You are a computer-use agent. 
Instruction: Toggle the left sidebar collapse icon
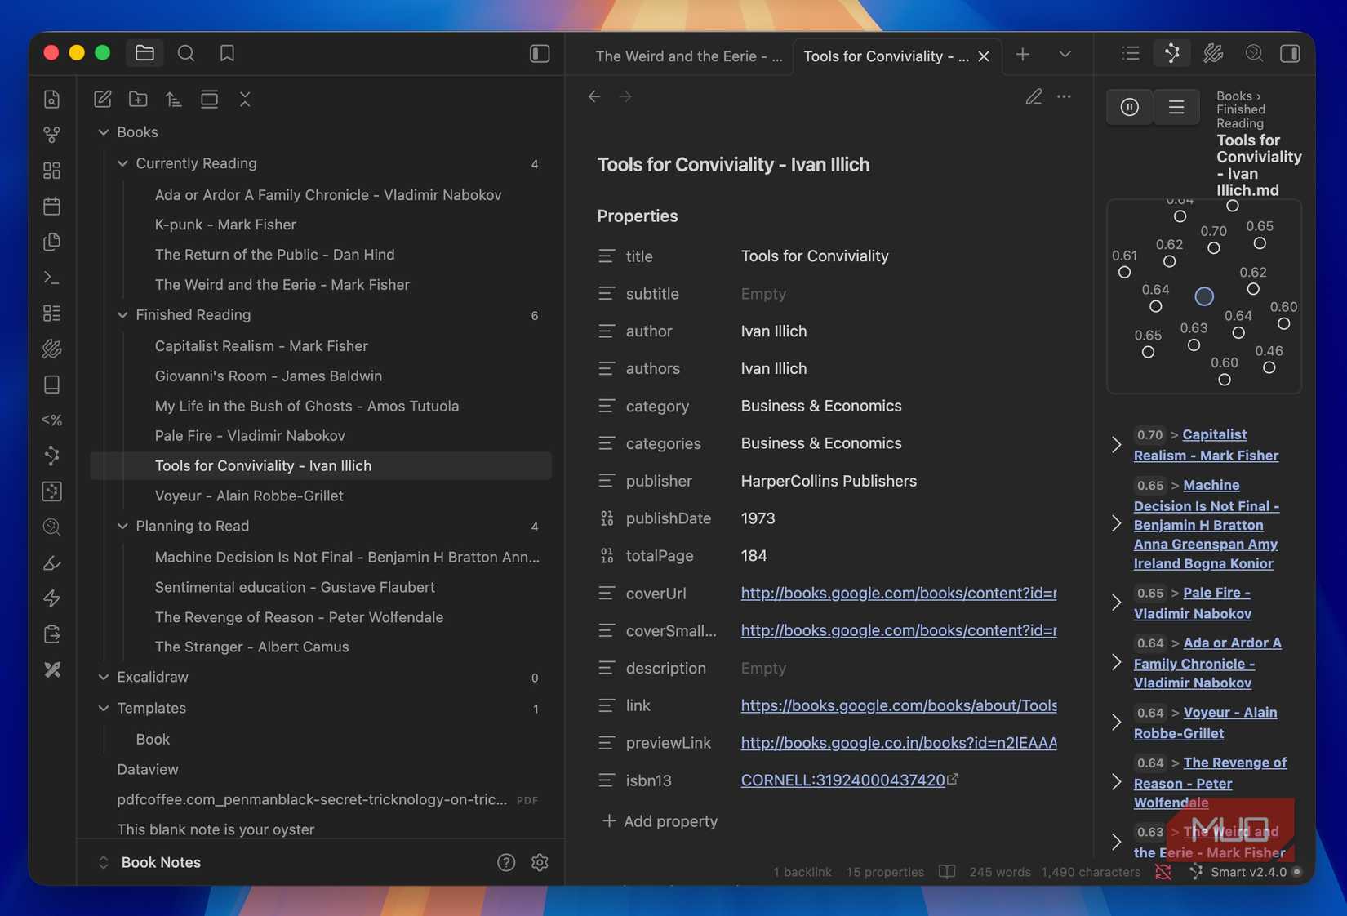[x=540, y=53]
